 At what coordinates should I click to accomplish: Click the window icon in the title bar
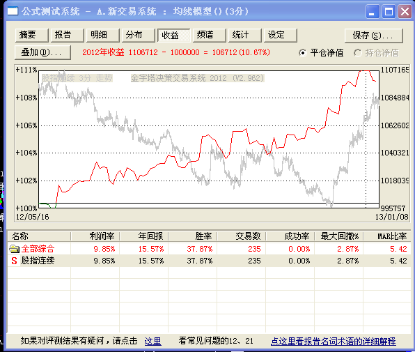tap(13, 11)
